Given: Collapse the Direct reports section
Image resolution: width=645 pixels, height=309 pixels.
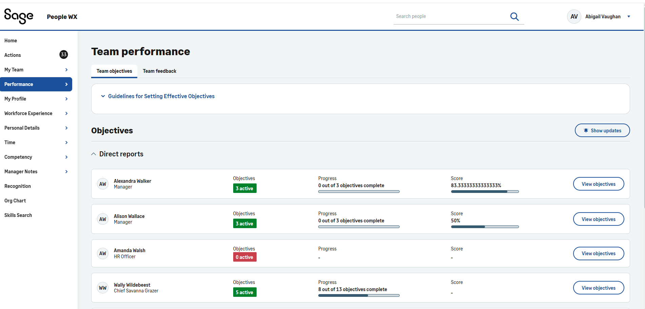Looking at the screenshot, I should tap(94, 154).
